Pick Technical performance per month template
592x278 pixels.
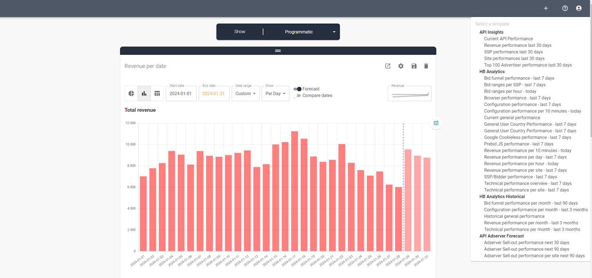pyautogui.click(x=532, y=230)
